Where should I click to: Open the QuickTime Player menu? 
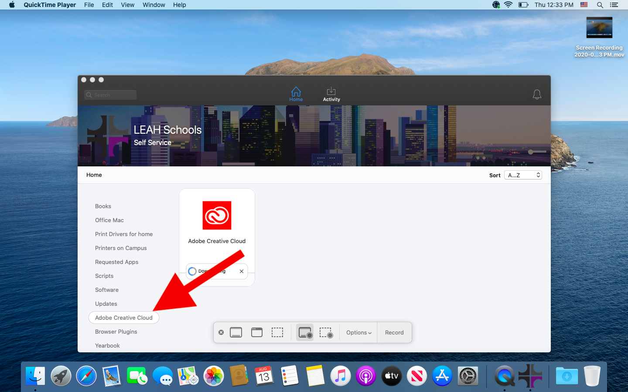(x=50, y=5)
